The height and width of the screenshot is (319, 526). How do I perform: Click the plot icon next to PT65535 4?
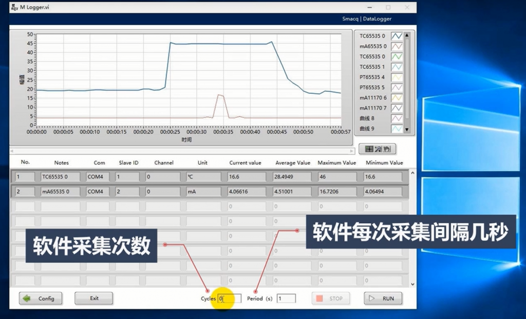(397, 77)
